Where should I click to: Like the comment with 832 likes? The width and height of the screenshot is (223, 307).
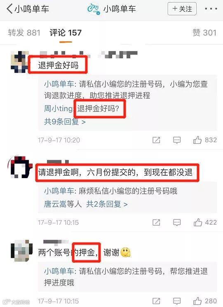[x=204, y=140]
